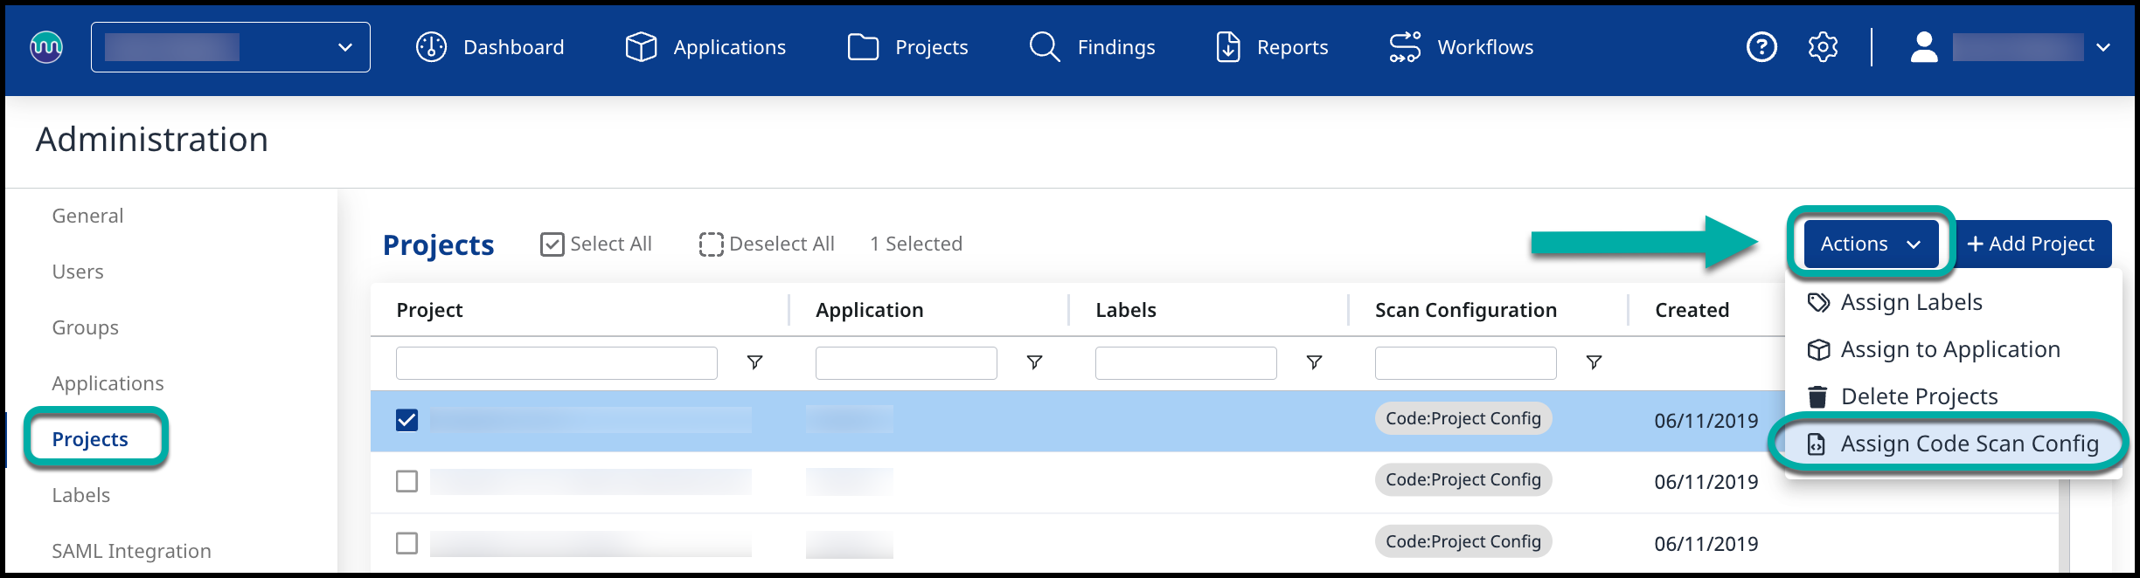Screen dimensions: 2140x578
Task: Click the help question mark icon
Action: (x=1761, y=47)
